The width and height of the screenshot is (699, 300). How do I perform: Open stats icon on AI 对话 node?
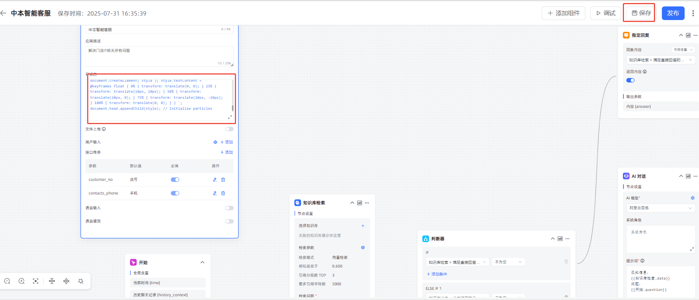point(688,176)
